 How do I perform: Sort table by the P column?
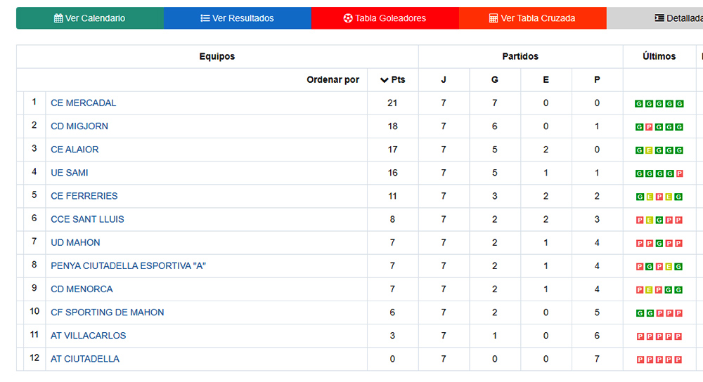point(597,80)
